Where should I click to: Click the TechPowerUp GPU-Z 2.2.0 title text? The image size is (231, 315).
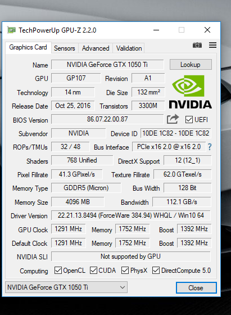pos(57,30)
